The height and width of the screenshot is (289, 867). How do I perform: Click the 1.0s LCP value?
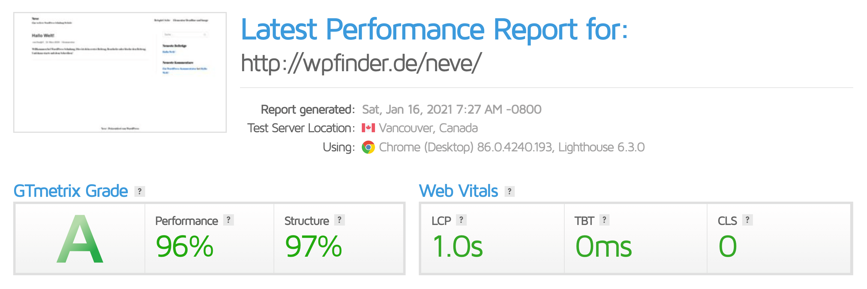(x=458, y=247)
